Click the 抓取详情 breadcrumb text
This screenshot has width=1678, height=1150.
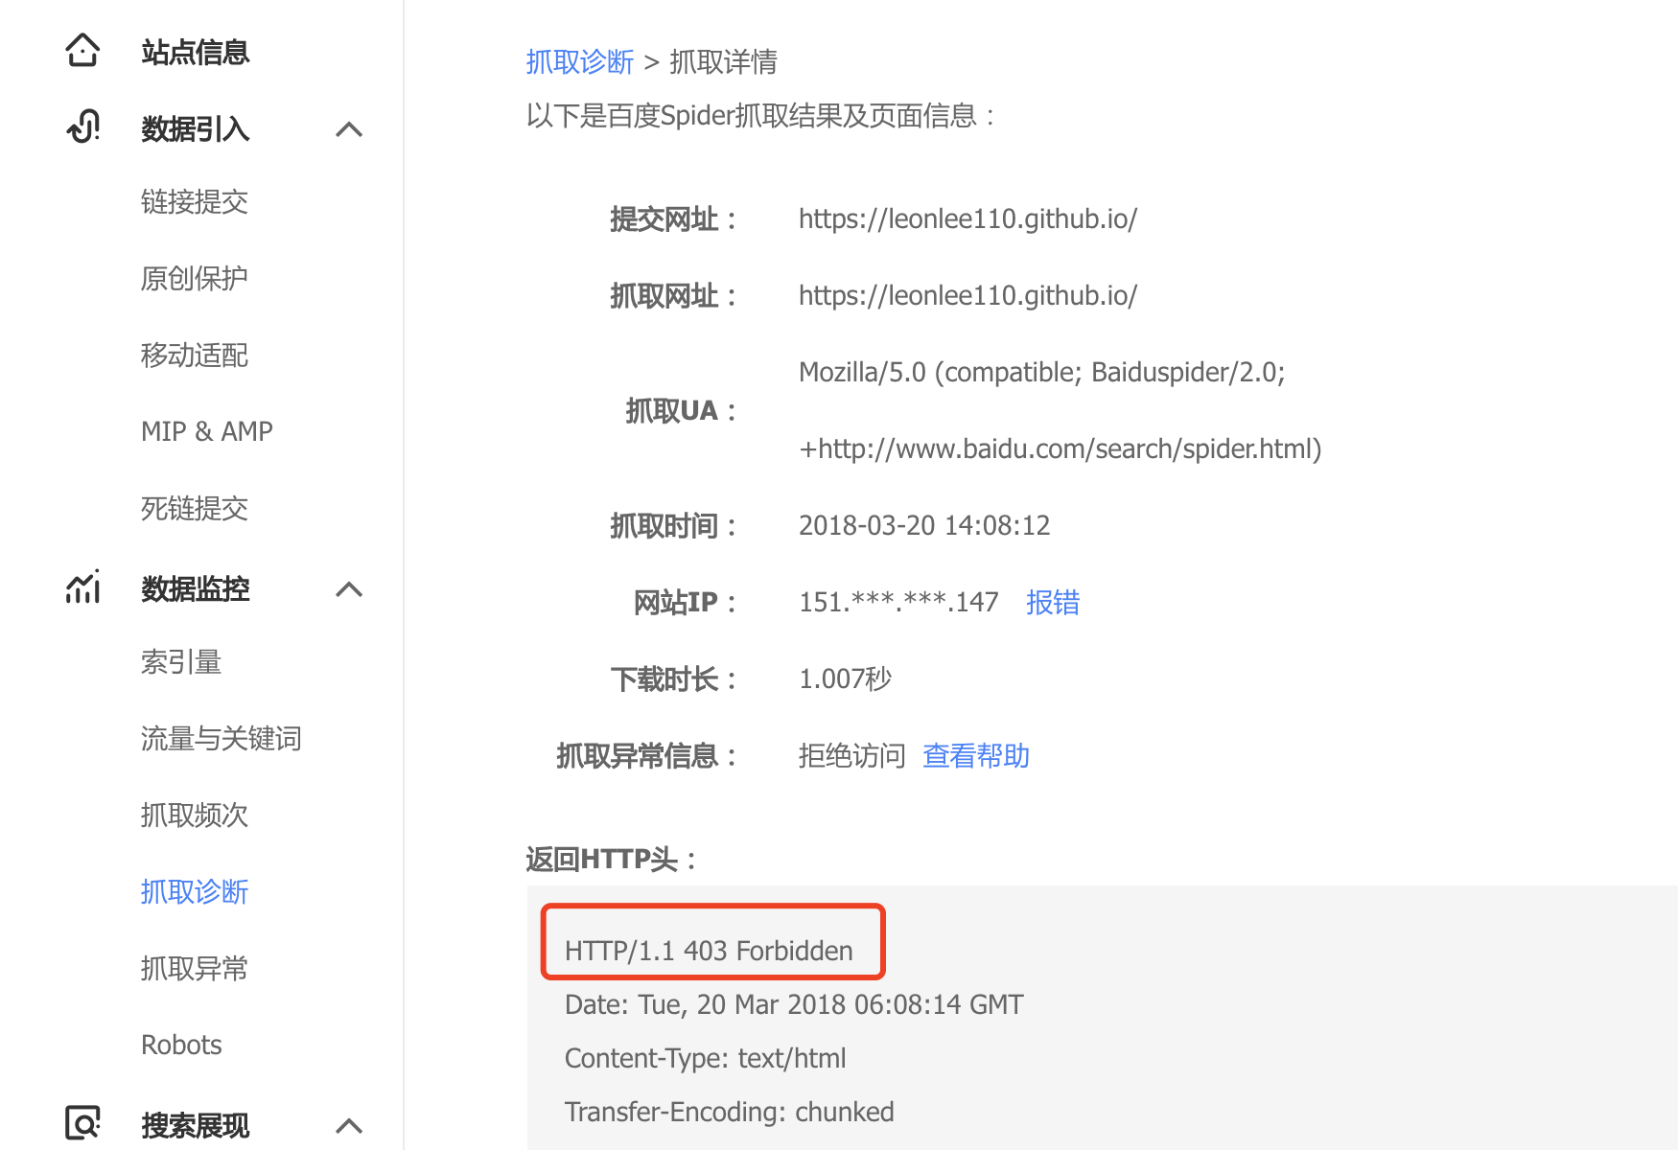coord(723,61)
